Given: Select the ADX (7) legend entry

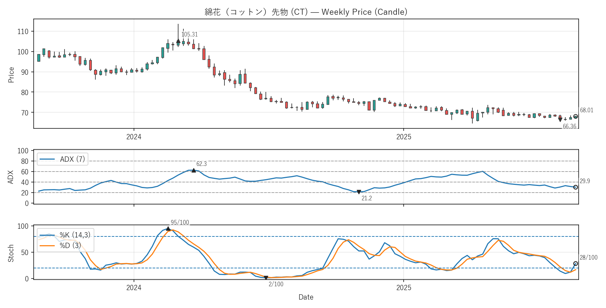Looking at the screenshot, I should pyautogui.click(x=62, y=159).
